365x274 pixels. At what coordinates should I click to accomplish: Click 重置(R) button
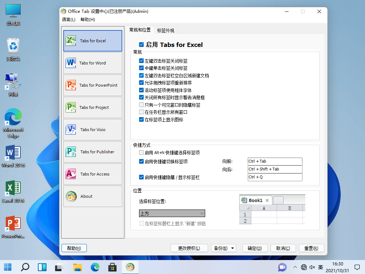pos(311,248)
